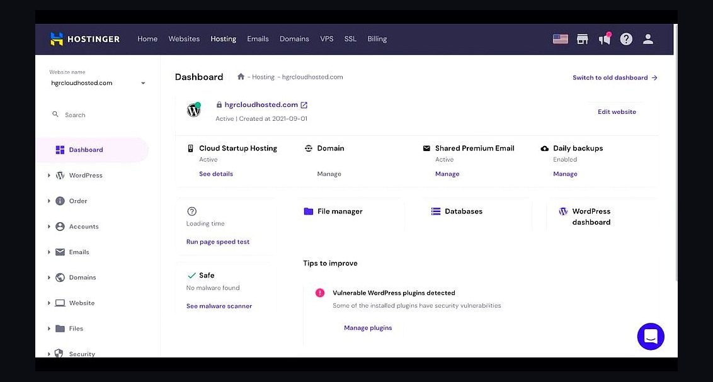Click Manage plugins link

click(x=368, y=328)
